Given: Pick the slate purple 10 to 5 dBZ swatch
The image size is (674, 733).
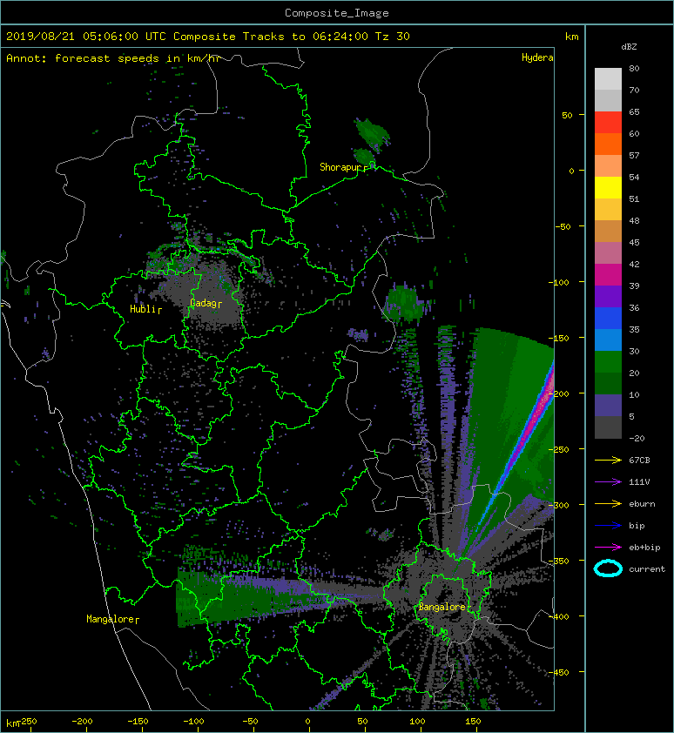Looking at the screenshot, I should [608, 406].
